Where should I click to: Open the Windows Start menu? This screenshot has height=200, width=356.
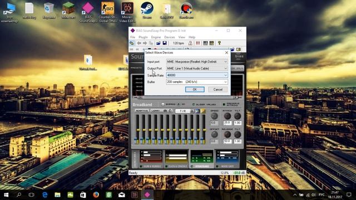6,195
